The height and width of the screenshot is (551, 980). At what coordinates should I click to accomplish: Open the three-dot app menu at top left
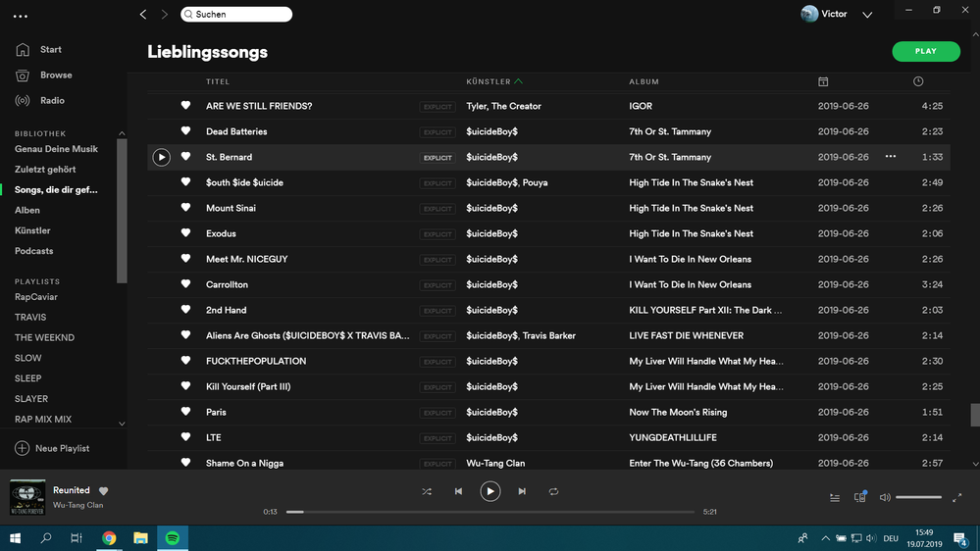[x=21, y=17]
